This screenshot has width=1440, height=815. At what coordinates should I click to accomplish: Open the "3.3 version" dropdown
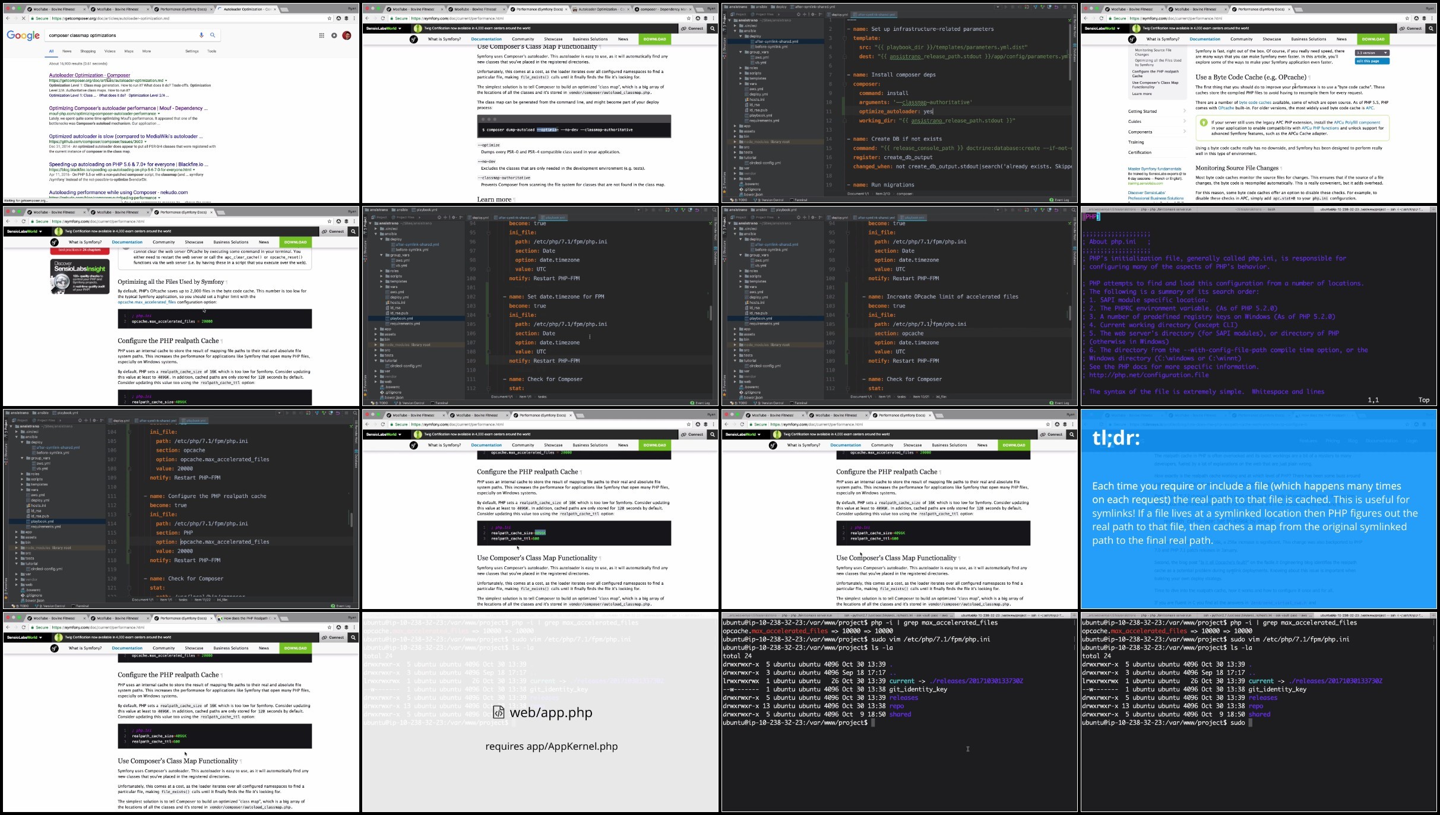point(1372,53)
